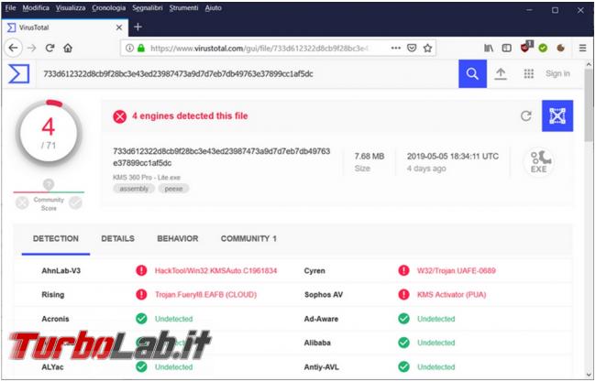This screenshot has height=382, width=596.
Task: Click the green checkmark extension icon
Action: 543,48
